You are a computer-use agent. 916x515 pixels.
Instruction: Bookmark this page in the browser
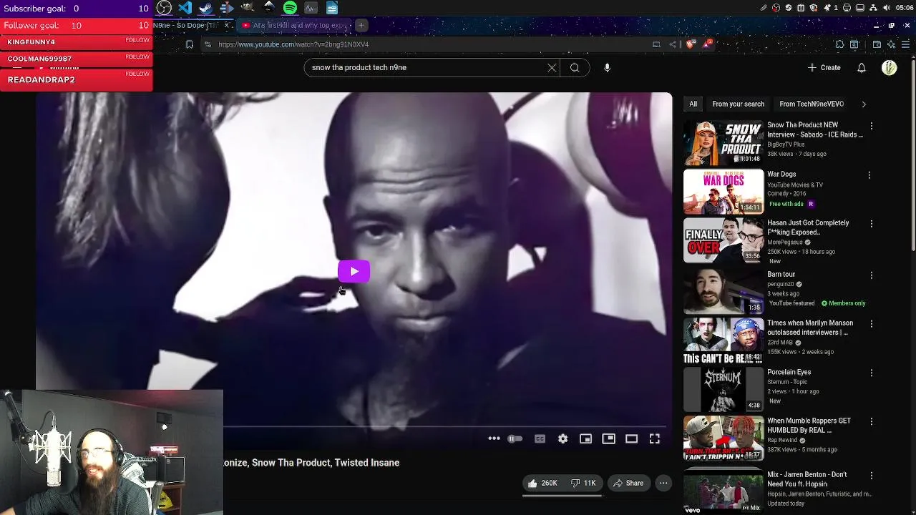[x=189, y=44]
